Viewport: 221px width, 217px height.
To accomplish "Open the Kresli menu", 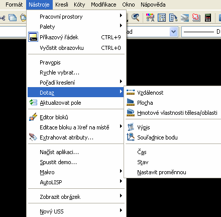I will coord(62,5).
